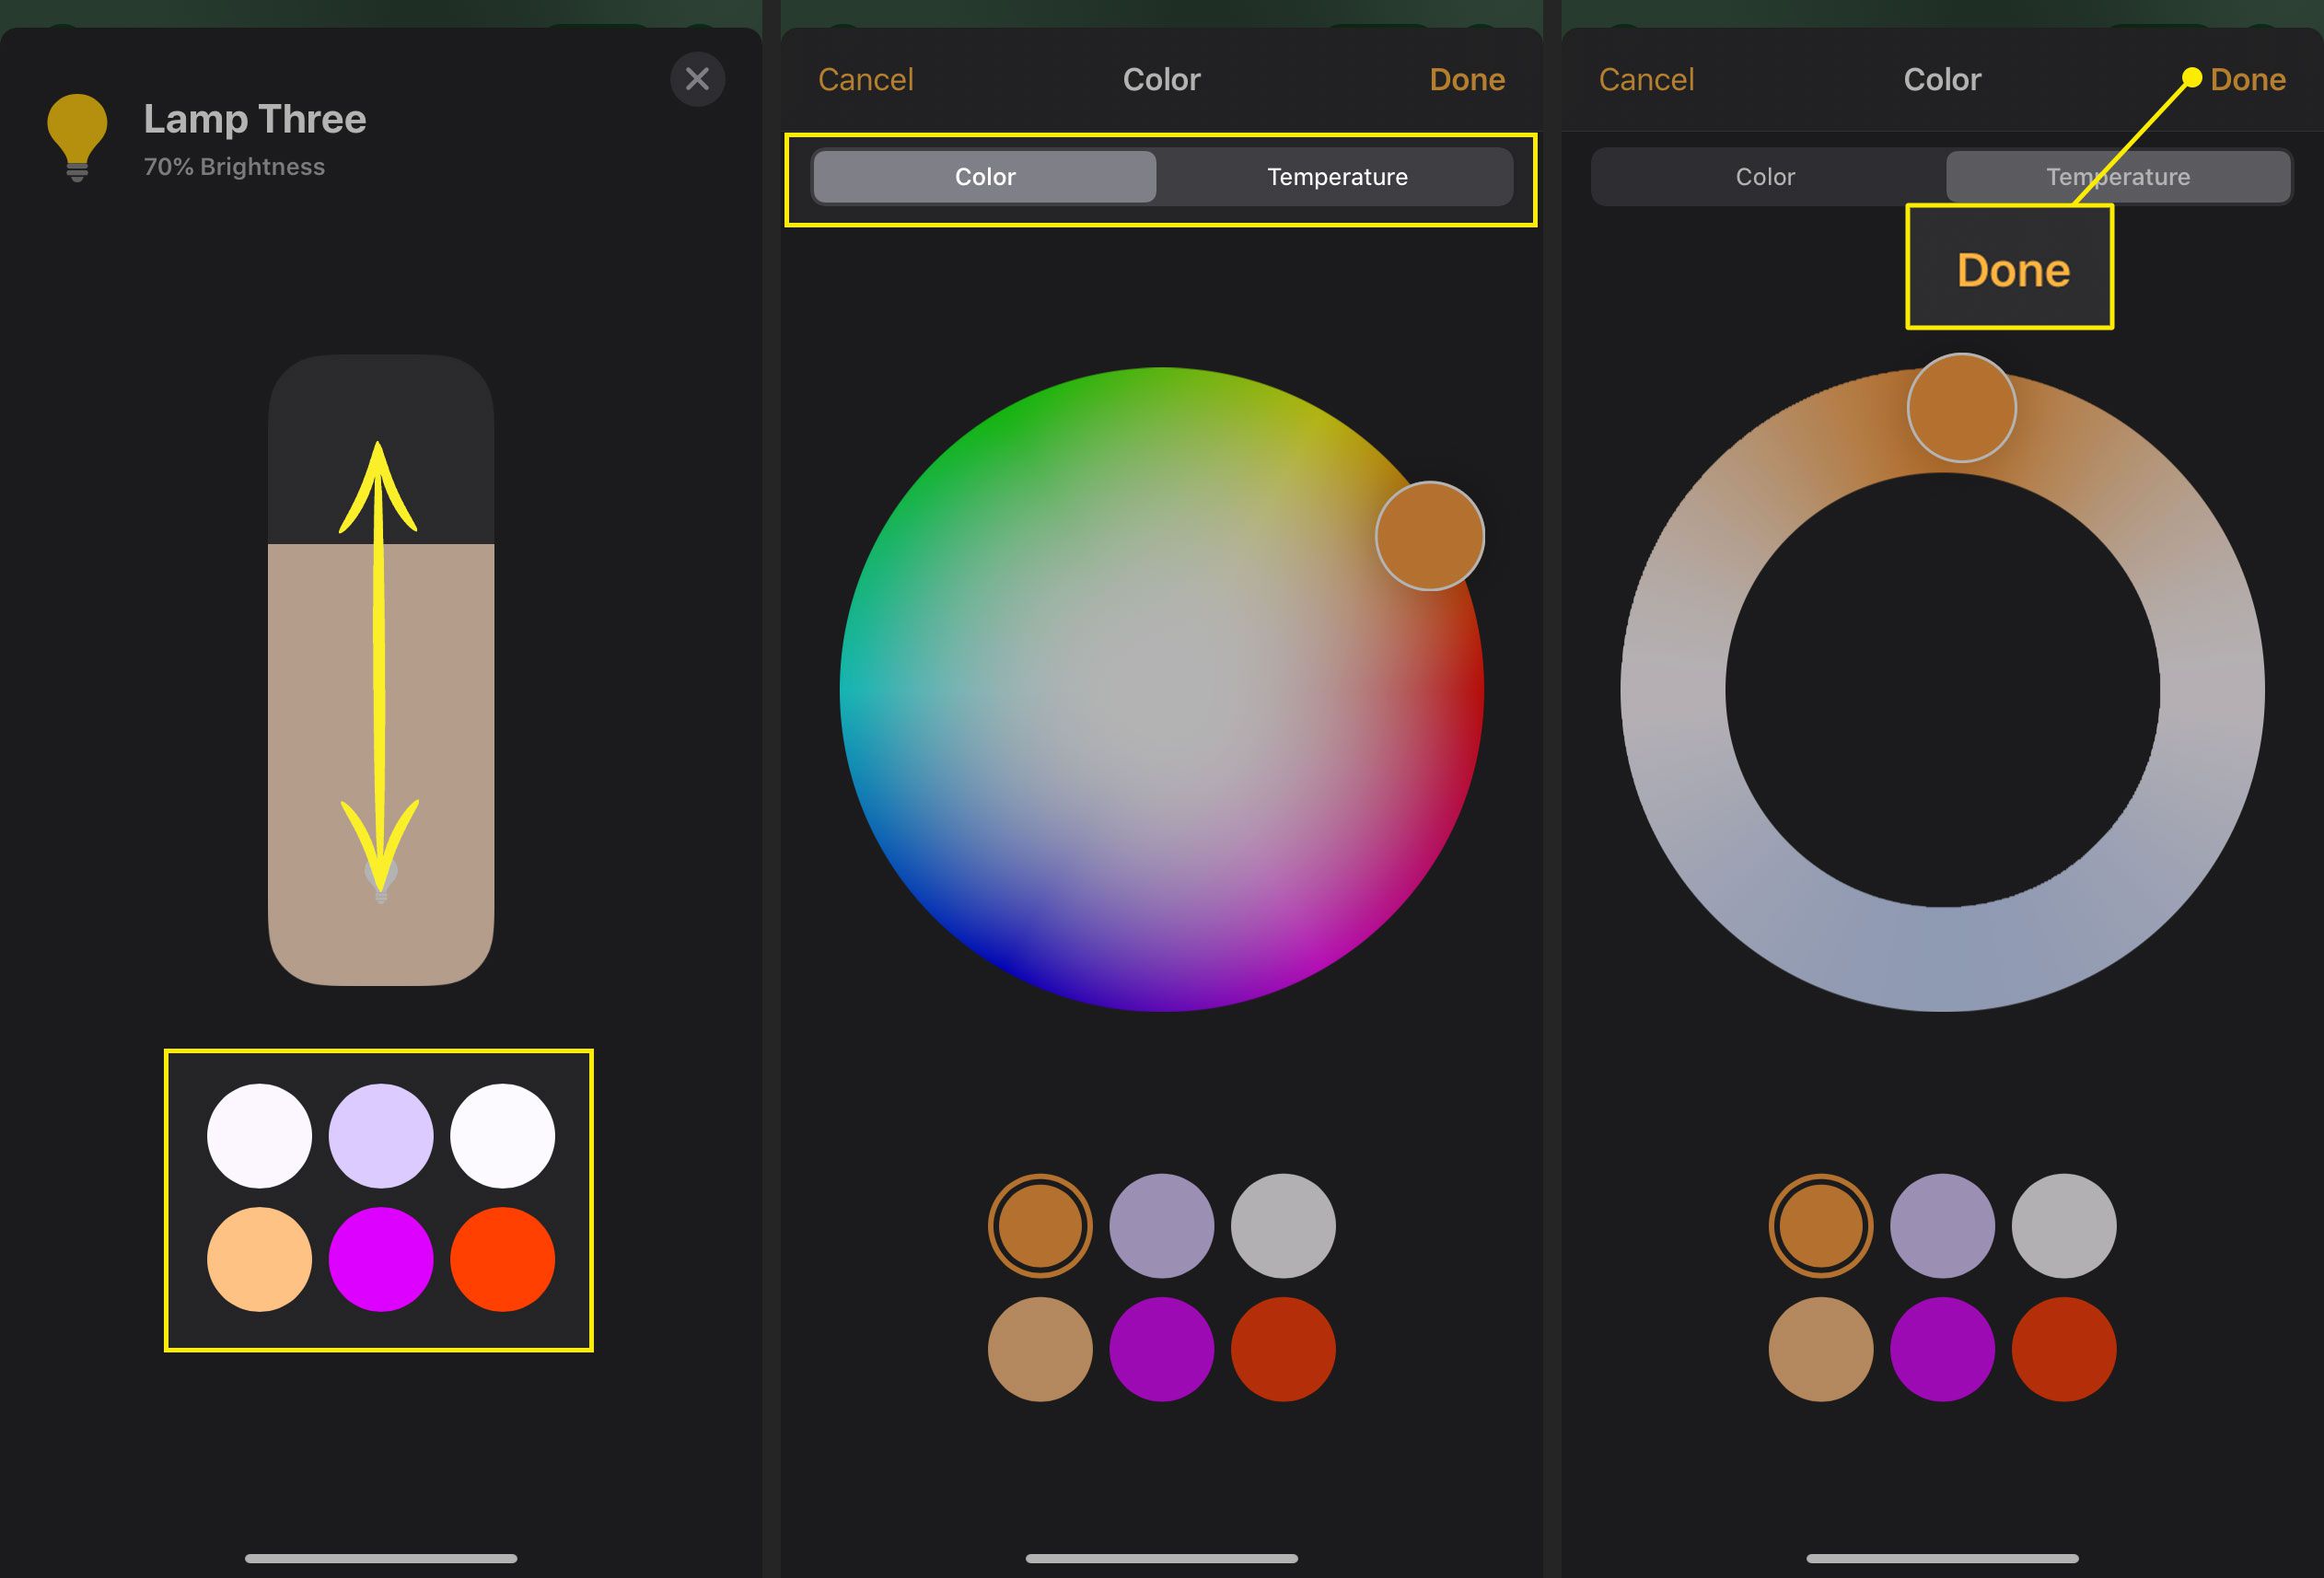This screenshot has height=1578, width=2324.
Task: Select the pale white preset in Lamp Three panel
Action: (x=259, y=1136)
